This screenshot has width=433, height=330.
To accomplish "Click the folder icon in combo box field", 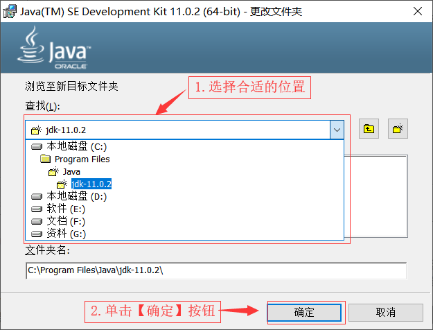I will (x=36, y=130).
